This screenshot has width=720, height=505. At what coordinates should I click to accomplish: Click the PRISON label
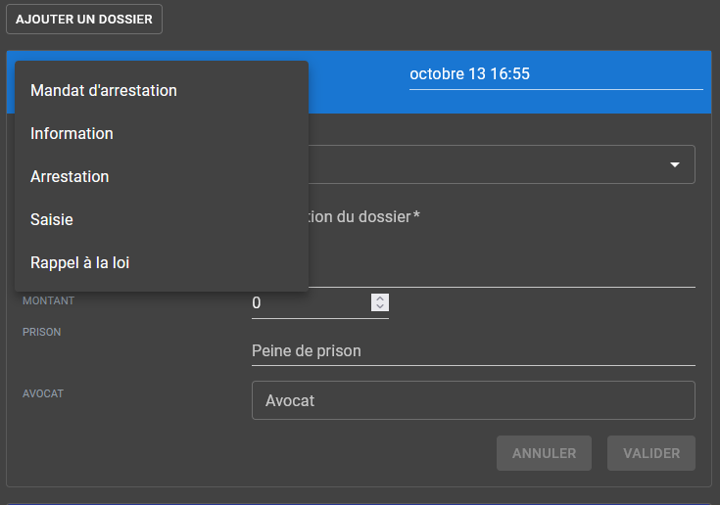pyautogui.click(x=42, y=333)
